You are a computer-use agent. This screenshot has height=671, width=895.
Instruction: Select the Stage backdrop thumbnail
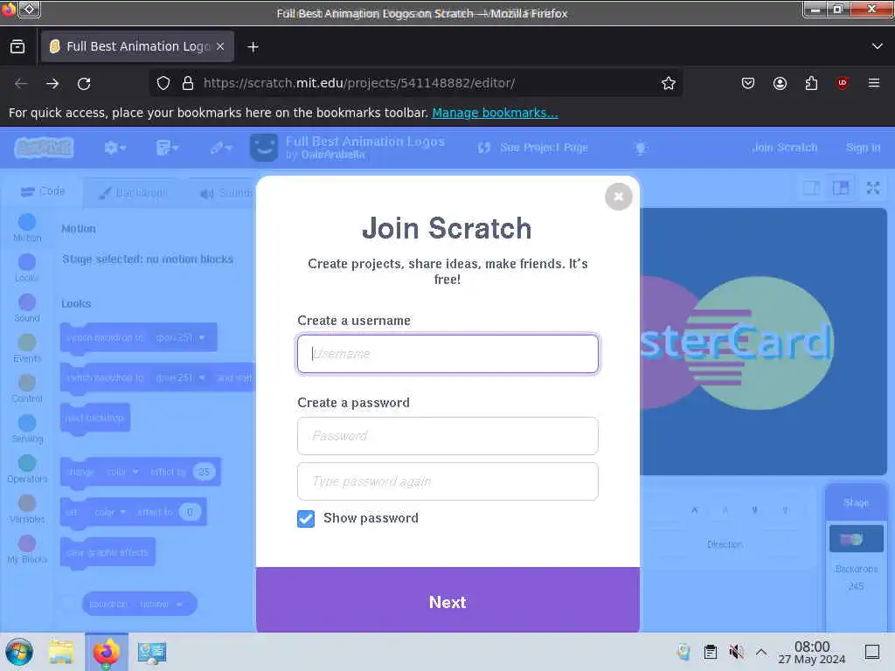[856, 538]
